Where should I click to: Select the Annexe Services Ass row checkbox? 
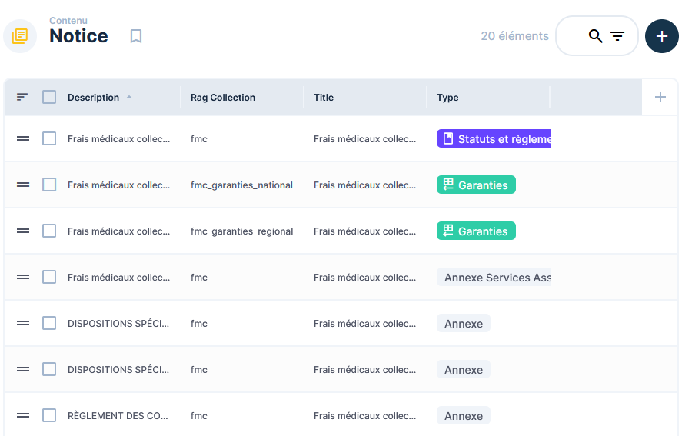click(49, 277)
